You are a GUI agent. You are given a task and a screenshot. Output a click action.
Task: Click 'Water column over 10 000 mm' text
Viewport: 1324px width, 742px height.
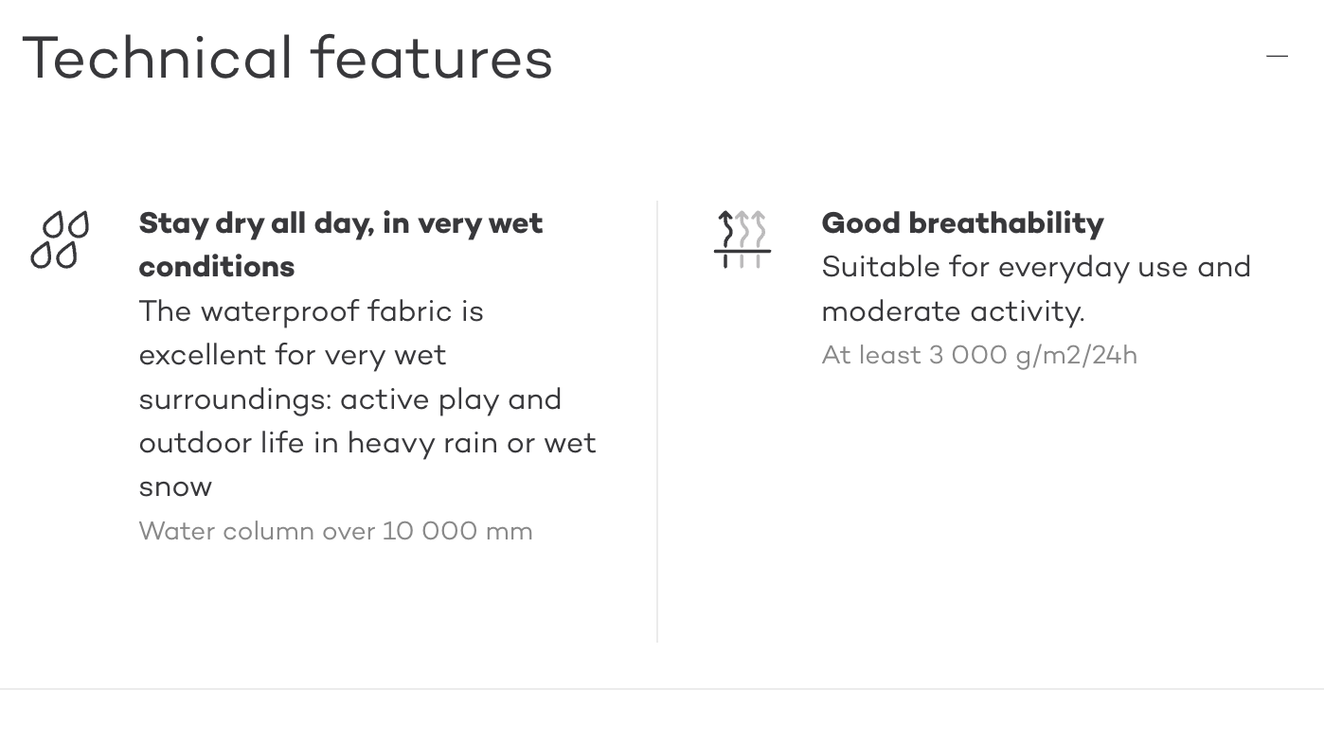pos(335,531)
